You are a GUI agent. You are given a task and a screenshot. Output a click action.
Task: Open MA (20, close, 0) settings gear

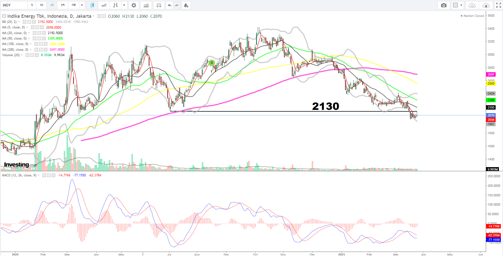click(39, 33)
